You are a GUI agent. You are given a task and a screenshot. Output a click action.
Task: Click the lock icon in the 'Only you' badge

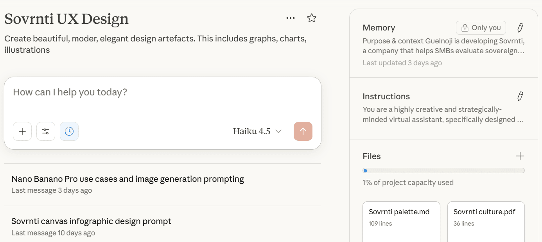(x=465, y=28)
